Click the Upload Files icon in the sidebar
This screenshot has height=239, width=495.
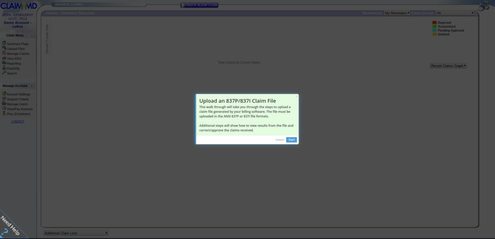pyautogui.click(x=4, y=48)
